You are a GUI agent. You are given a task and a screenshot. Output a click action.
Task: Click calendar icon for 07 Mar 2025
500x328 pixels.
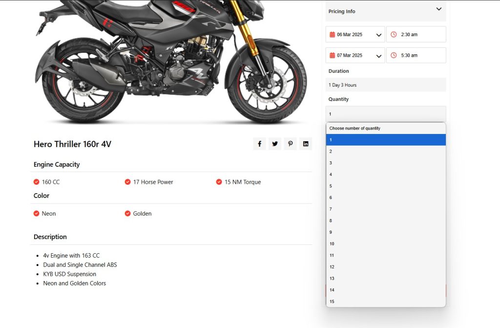tap(333, 55)
